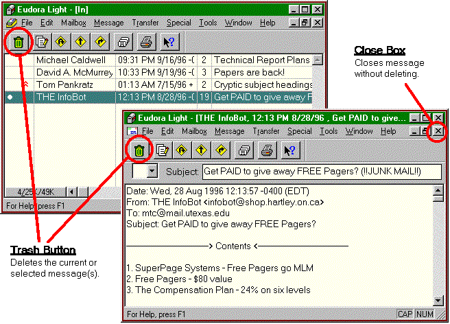Click the Technical Report Plans subject

point(262,60)
